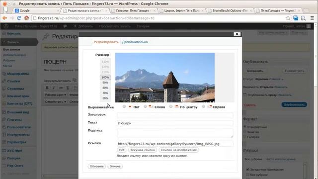The width and height of the screenshot is (318, 179).
Task: Click the Просмотреть preview button
Action: (294, 71)
